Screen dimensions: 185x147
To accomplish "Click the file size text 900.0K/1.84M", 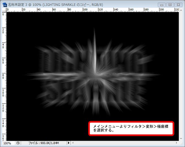I will click(50, 143).
